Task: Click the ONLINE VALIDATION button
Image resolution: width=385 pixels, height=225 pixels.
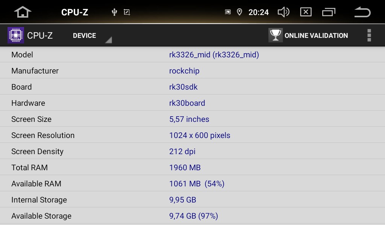Action: (308, 36)
